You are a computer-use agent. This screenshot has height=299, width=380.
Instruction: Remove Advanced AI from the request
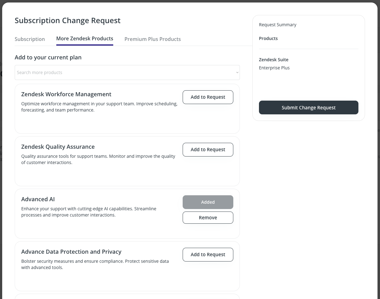[208, 218]
